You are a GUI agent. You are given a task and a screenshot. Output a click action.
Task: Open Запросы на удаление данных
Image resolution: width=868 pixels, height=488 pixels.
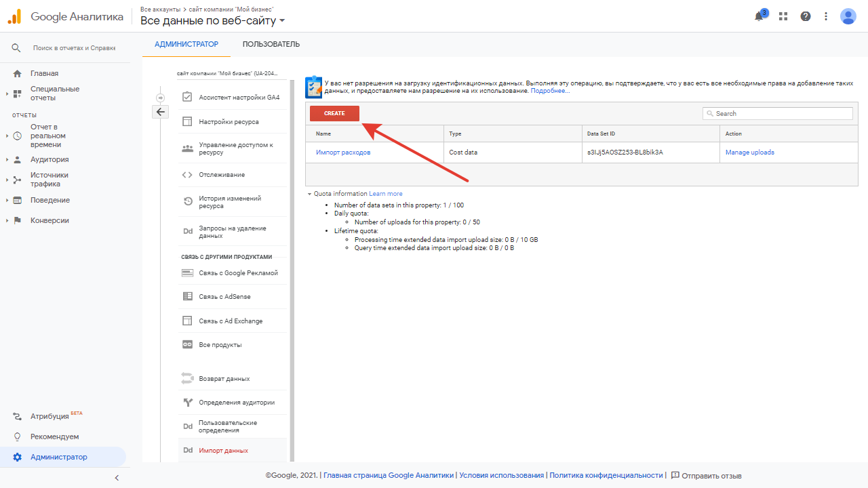pos(233,232)
